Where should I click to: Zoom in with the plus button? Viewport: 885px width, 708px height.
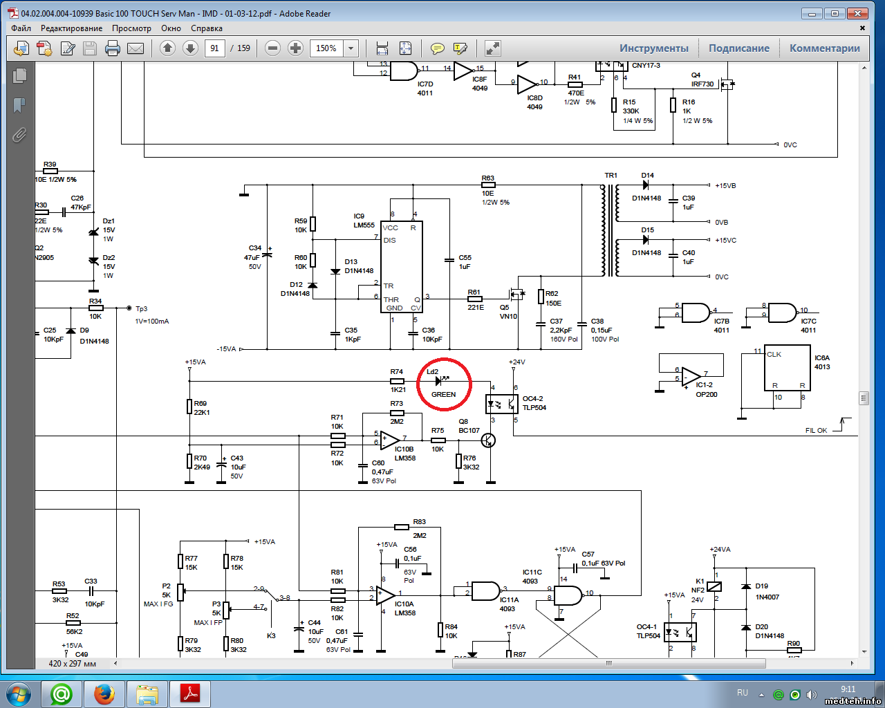295,48
